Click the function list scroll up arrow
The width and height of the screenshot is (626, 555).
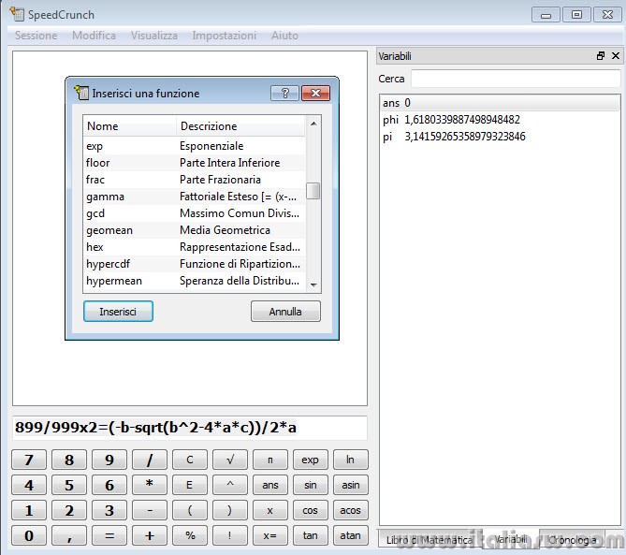pos(313,124)
